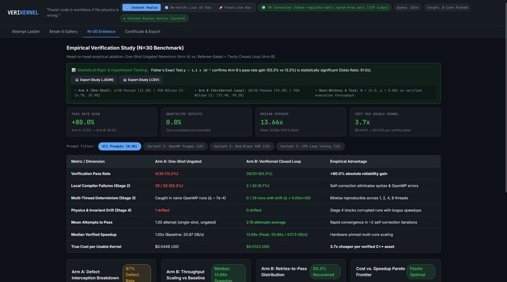Export the study as JSON

pyautogui.click(x=94, y=80)
